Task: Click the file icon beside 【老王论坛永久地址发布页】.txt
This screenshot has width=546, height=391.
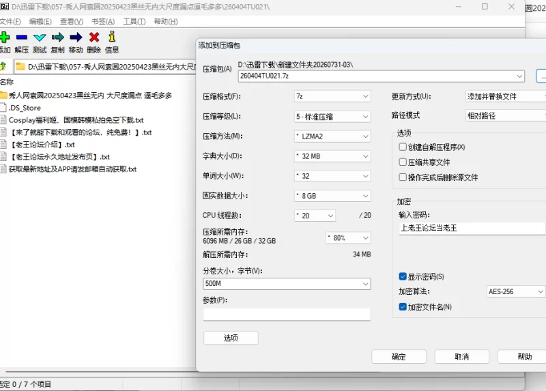Action: point(3,156)
